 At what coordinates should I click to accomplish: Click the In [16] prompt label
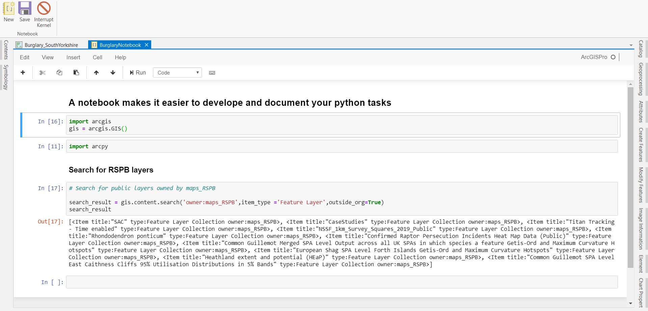pyautogui.click(x=51, y=121)
